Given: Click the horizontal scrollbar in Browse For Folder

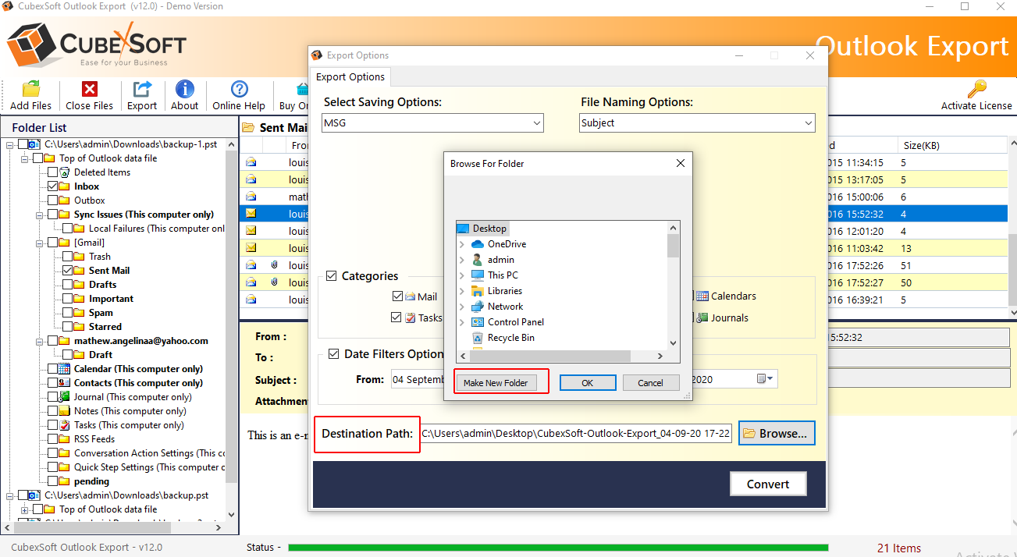Looking at the screenshot, I should (x=561, y=357).
